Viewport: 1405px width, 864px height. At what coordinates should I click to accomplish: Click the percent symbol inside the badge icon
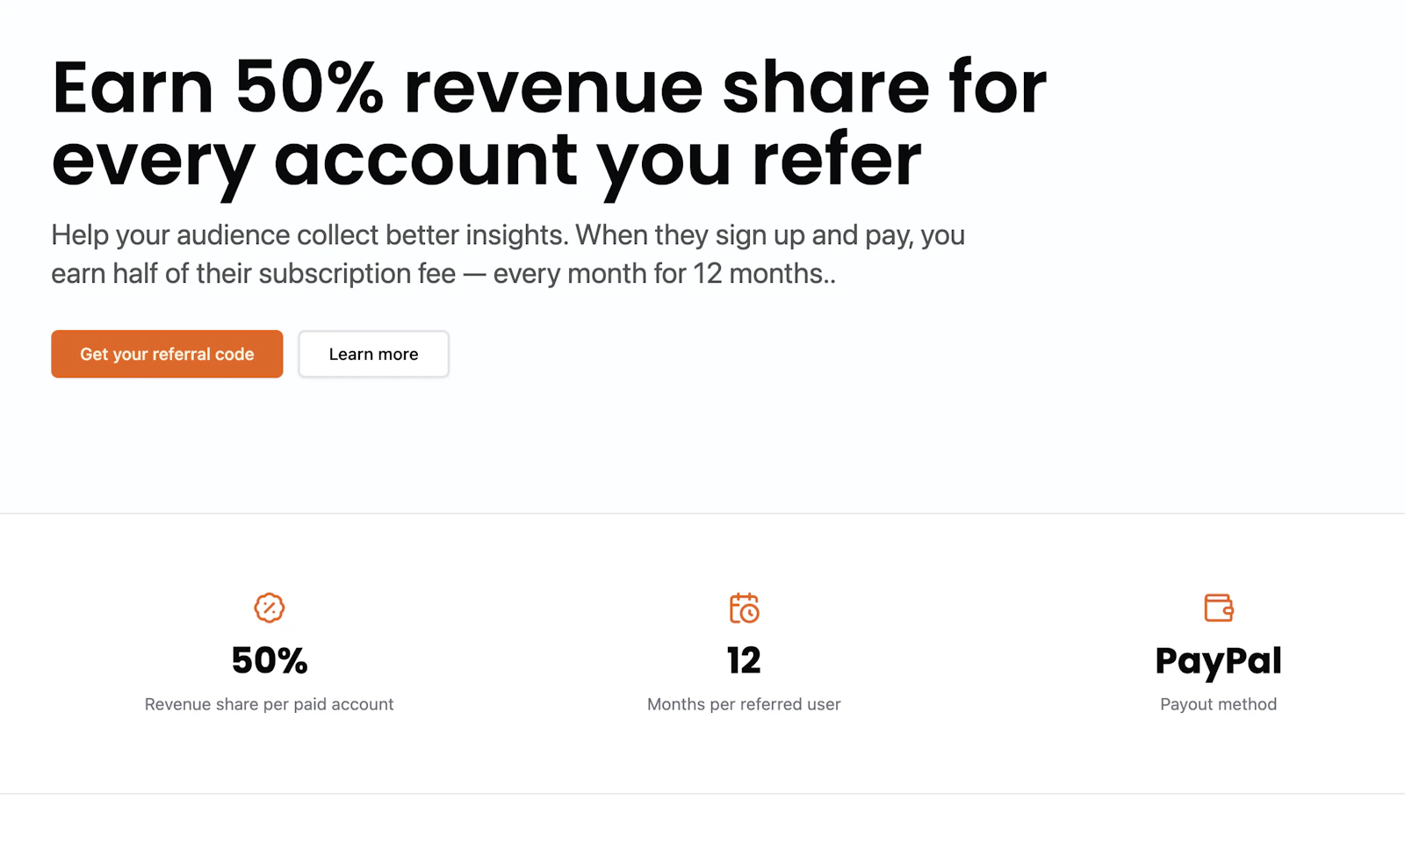(x=269, y=607)
